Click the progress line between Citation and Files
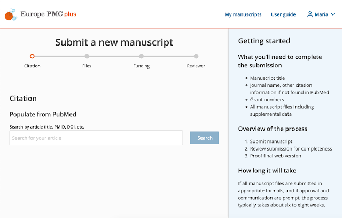342x218 pixels. coord(59,56)
